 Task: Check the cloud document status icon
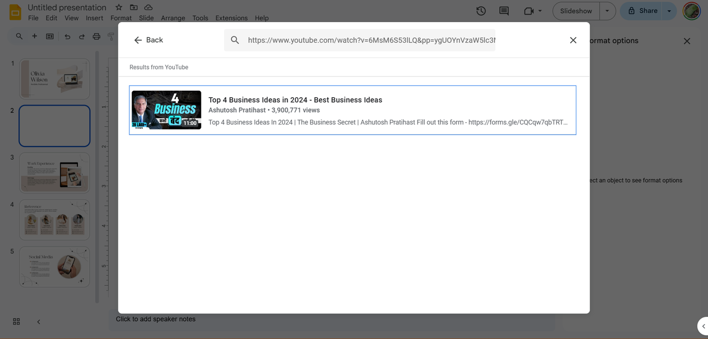point(148,7)
